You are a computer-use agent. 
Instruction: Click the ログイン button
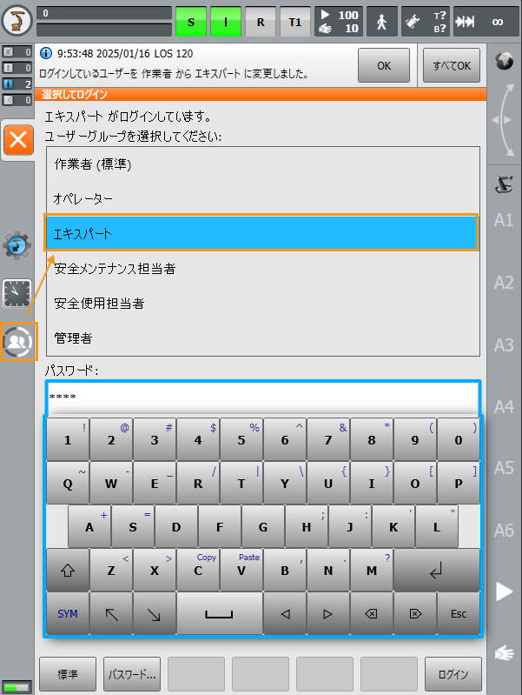tap(453, 674)
